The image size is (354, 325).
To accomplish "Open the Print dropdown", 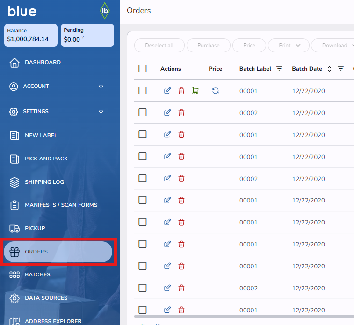I will 289,45.
